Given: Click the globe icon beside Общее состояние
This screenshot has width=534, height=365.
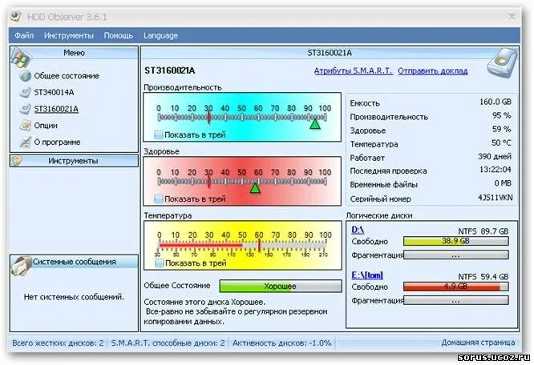Looking at the screenshot, I should point(25,76).
